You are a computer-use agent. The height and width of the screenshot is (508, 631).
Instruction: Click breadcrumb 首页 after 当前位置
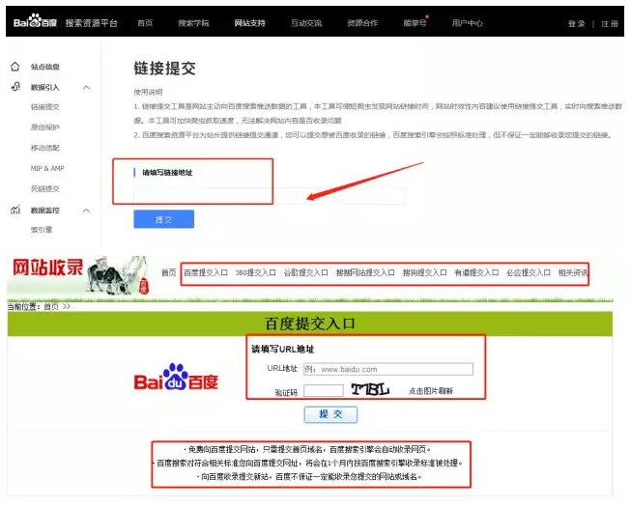(51, 306)
